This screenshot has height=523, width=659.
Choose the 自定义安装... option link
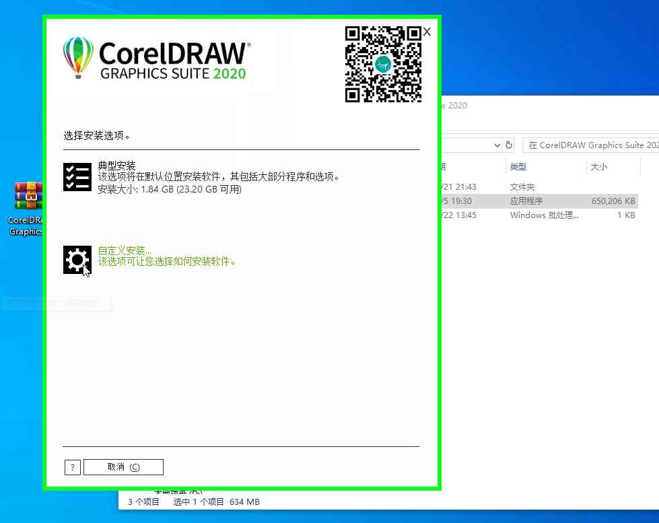click(125, 250)
